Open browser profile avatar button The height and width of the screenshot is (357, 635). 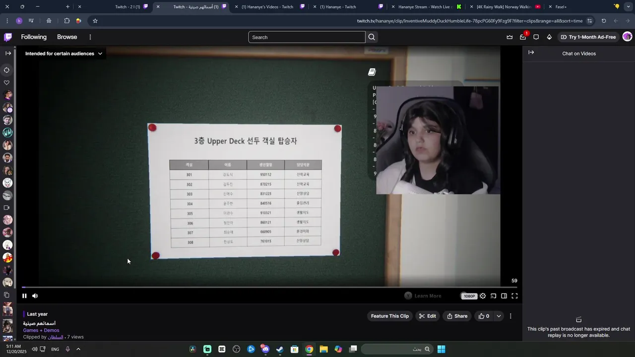tap(19, 21)
